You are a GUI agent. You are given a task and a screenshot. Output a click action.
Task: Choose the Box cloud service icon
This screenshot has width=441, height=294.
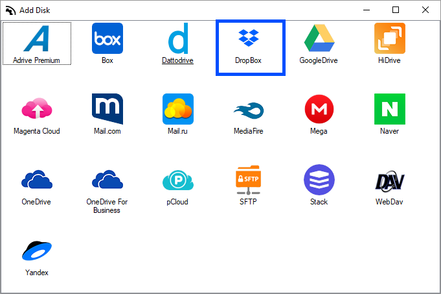click(107, 38)
